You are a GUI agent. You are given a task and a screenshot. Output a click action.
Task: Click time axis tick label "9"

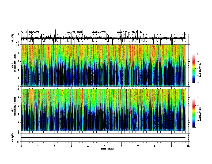tap(171, 146)
